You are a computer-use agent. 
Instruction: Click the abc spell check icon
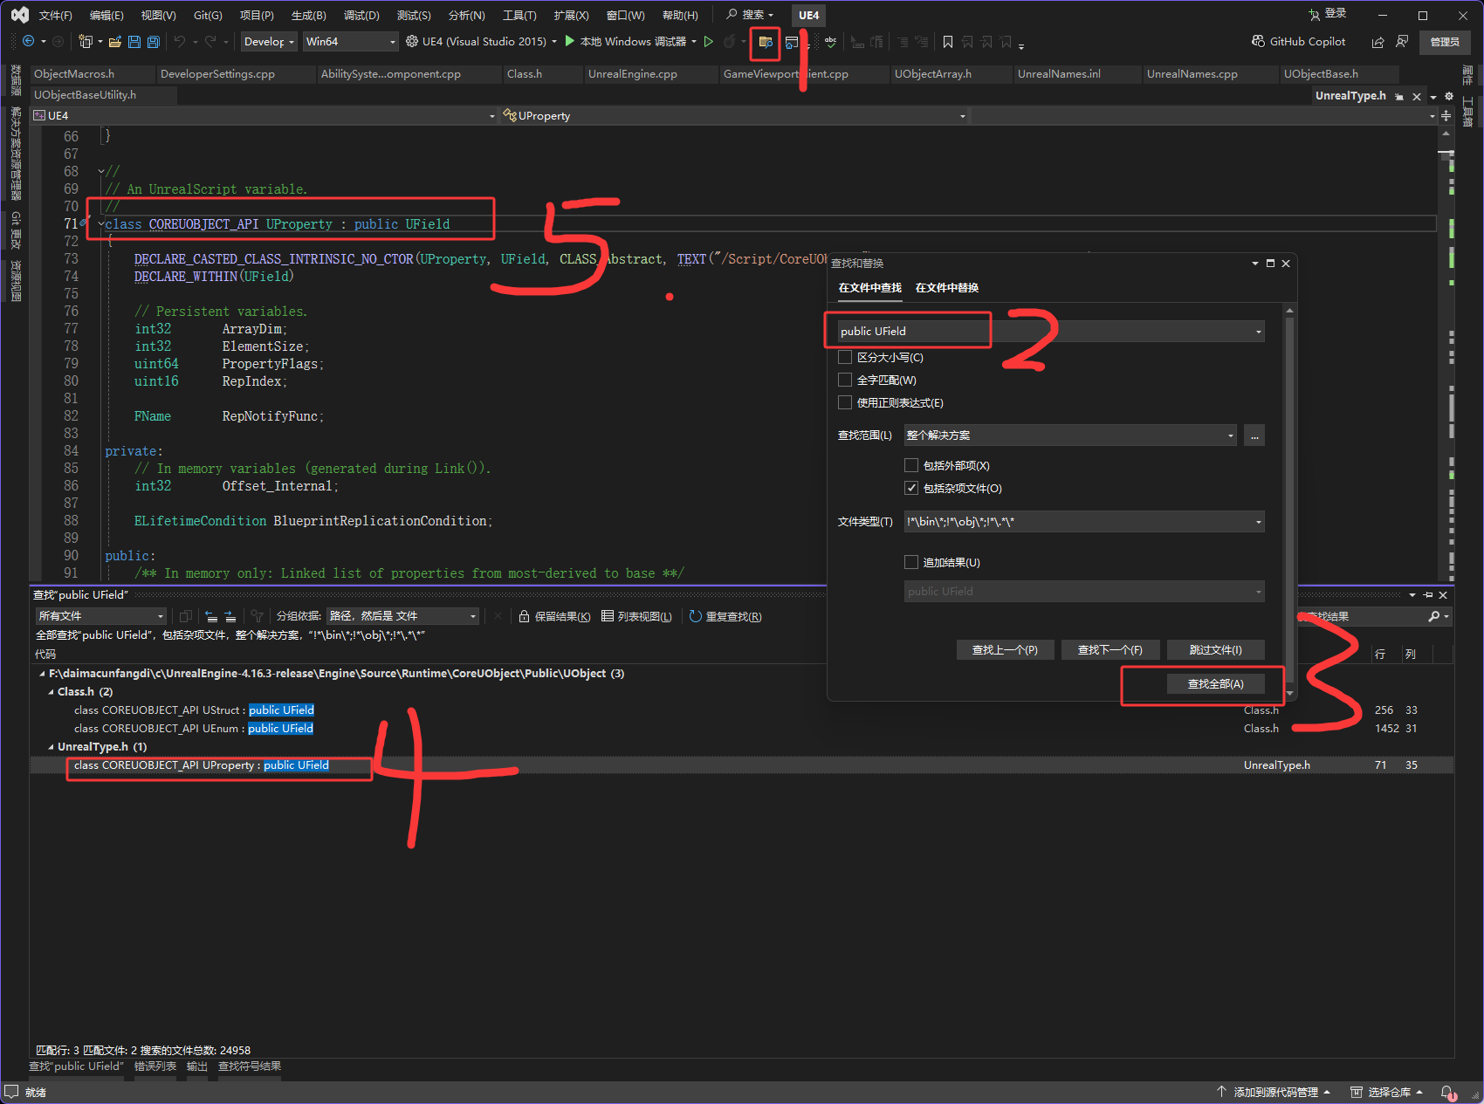830,42
